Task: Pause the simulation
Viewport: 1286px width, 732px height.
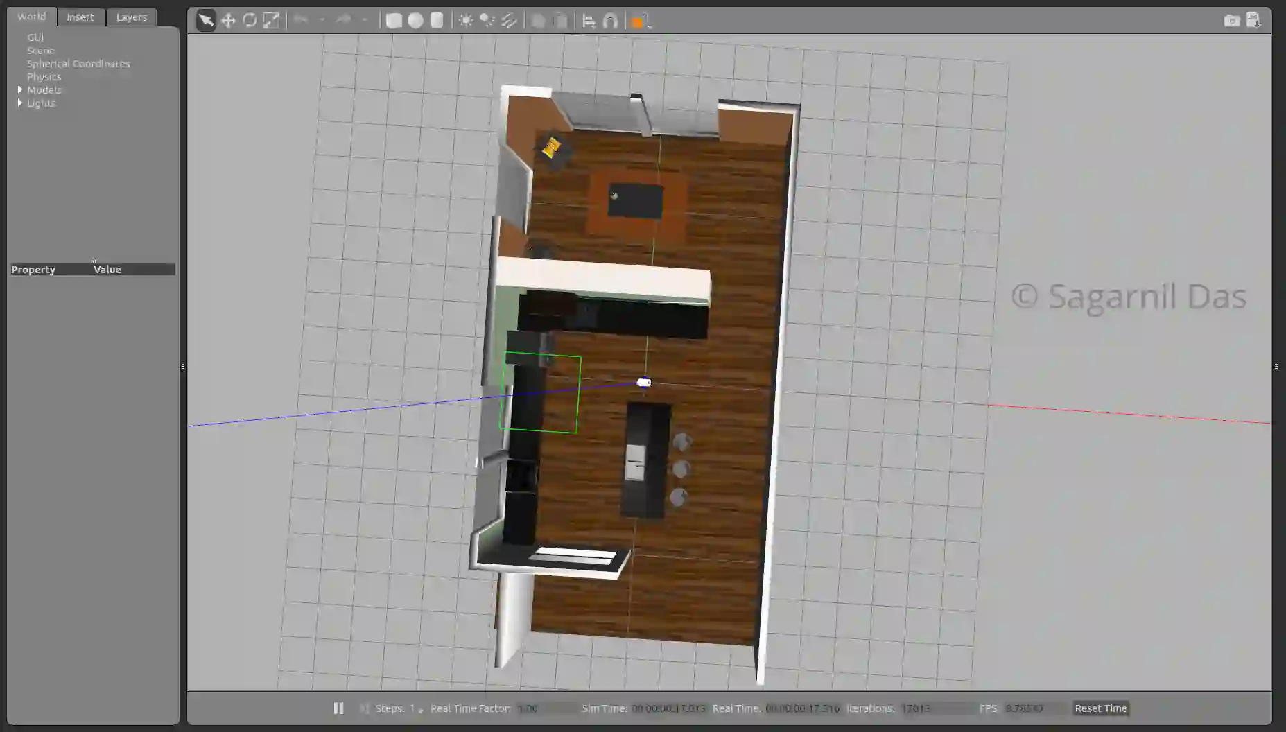Action: coord(338,708)
